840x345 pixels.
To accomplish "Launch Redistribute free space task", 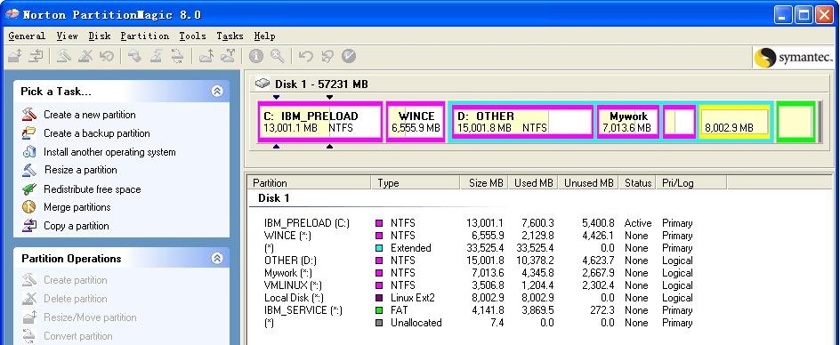I will click(93, 189).
